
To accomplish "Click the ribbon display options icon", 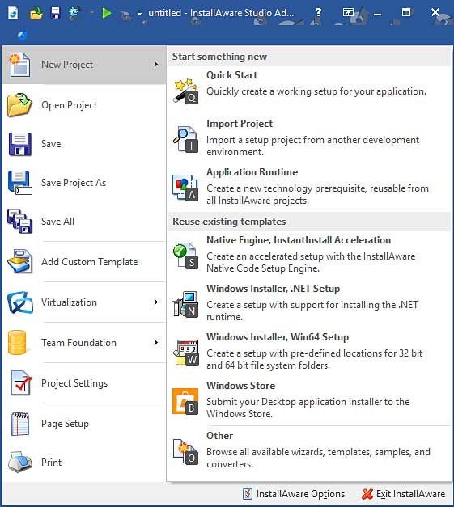I will click(x=348, y=13).
